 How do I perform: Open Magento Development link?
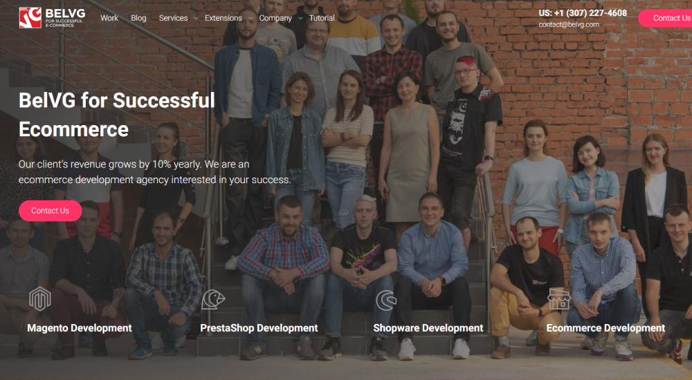80,328
